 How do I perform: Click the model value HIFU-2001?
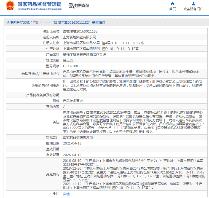(71, 66)
